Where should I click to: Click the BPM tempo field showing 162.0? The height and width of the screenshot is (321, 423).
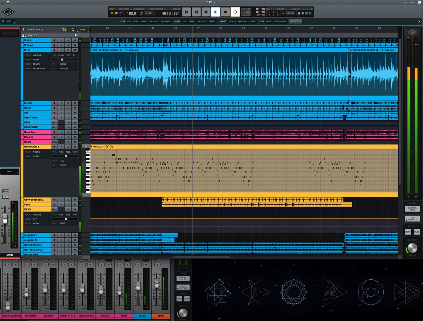131,13
